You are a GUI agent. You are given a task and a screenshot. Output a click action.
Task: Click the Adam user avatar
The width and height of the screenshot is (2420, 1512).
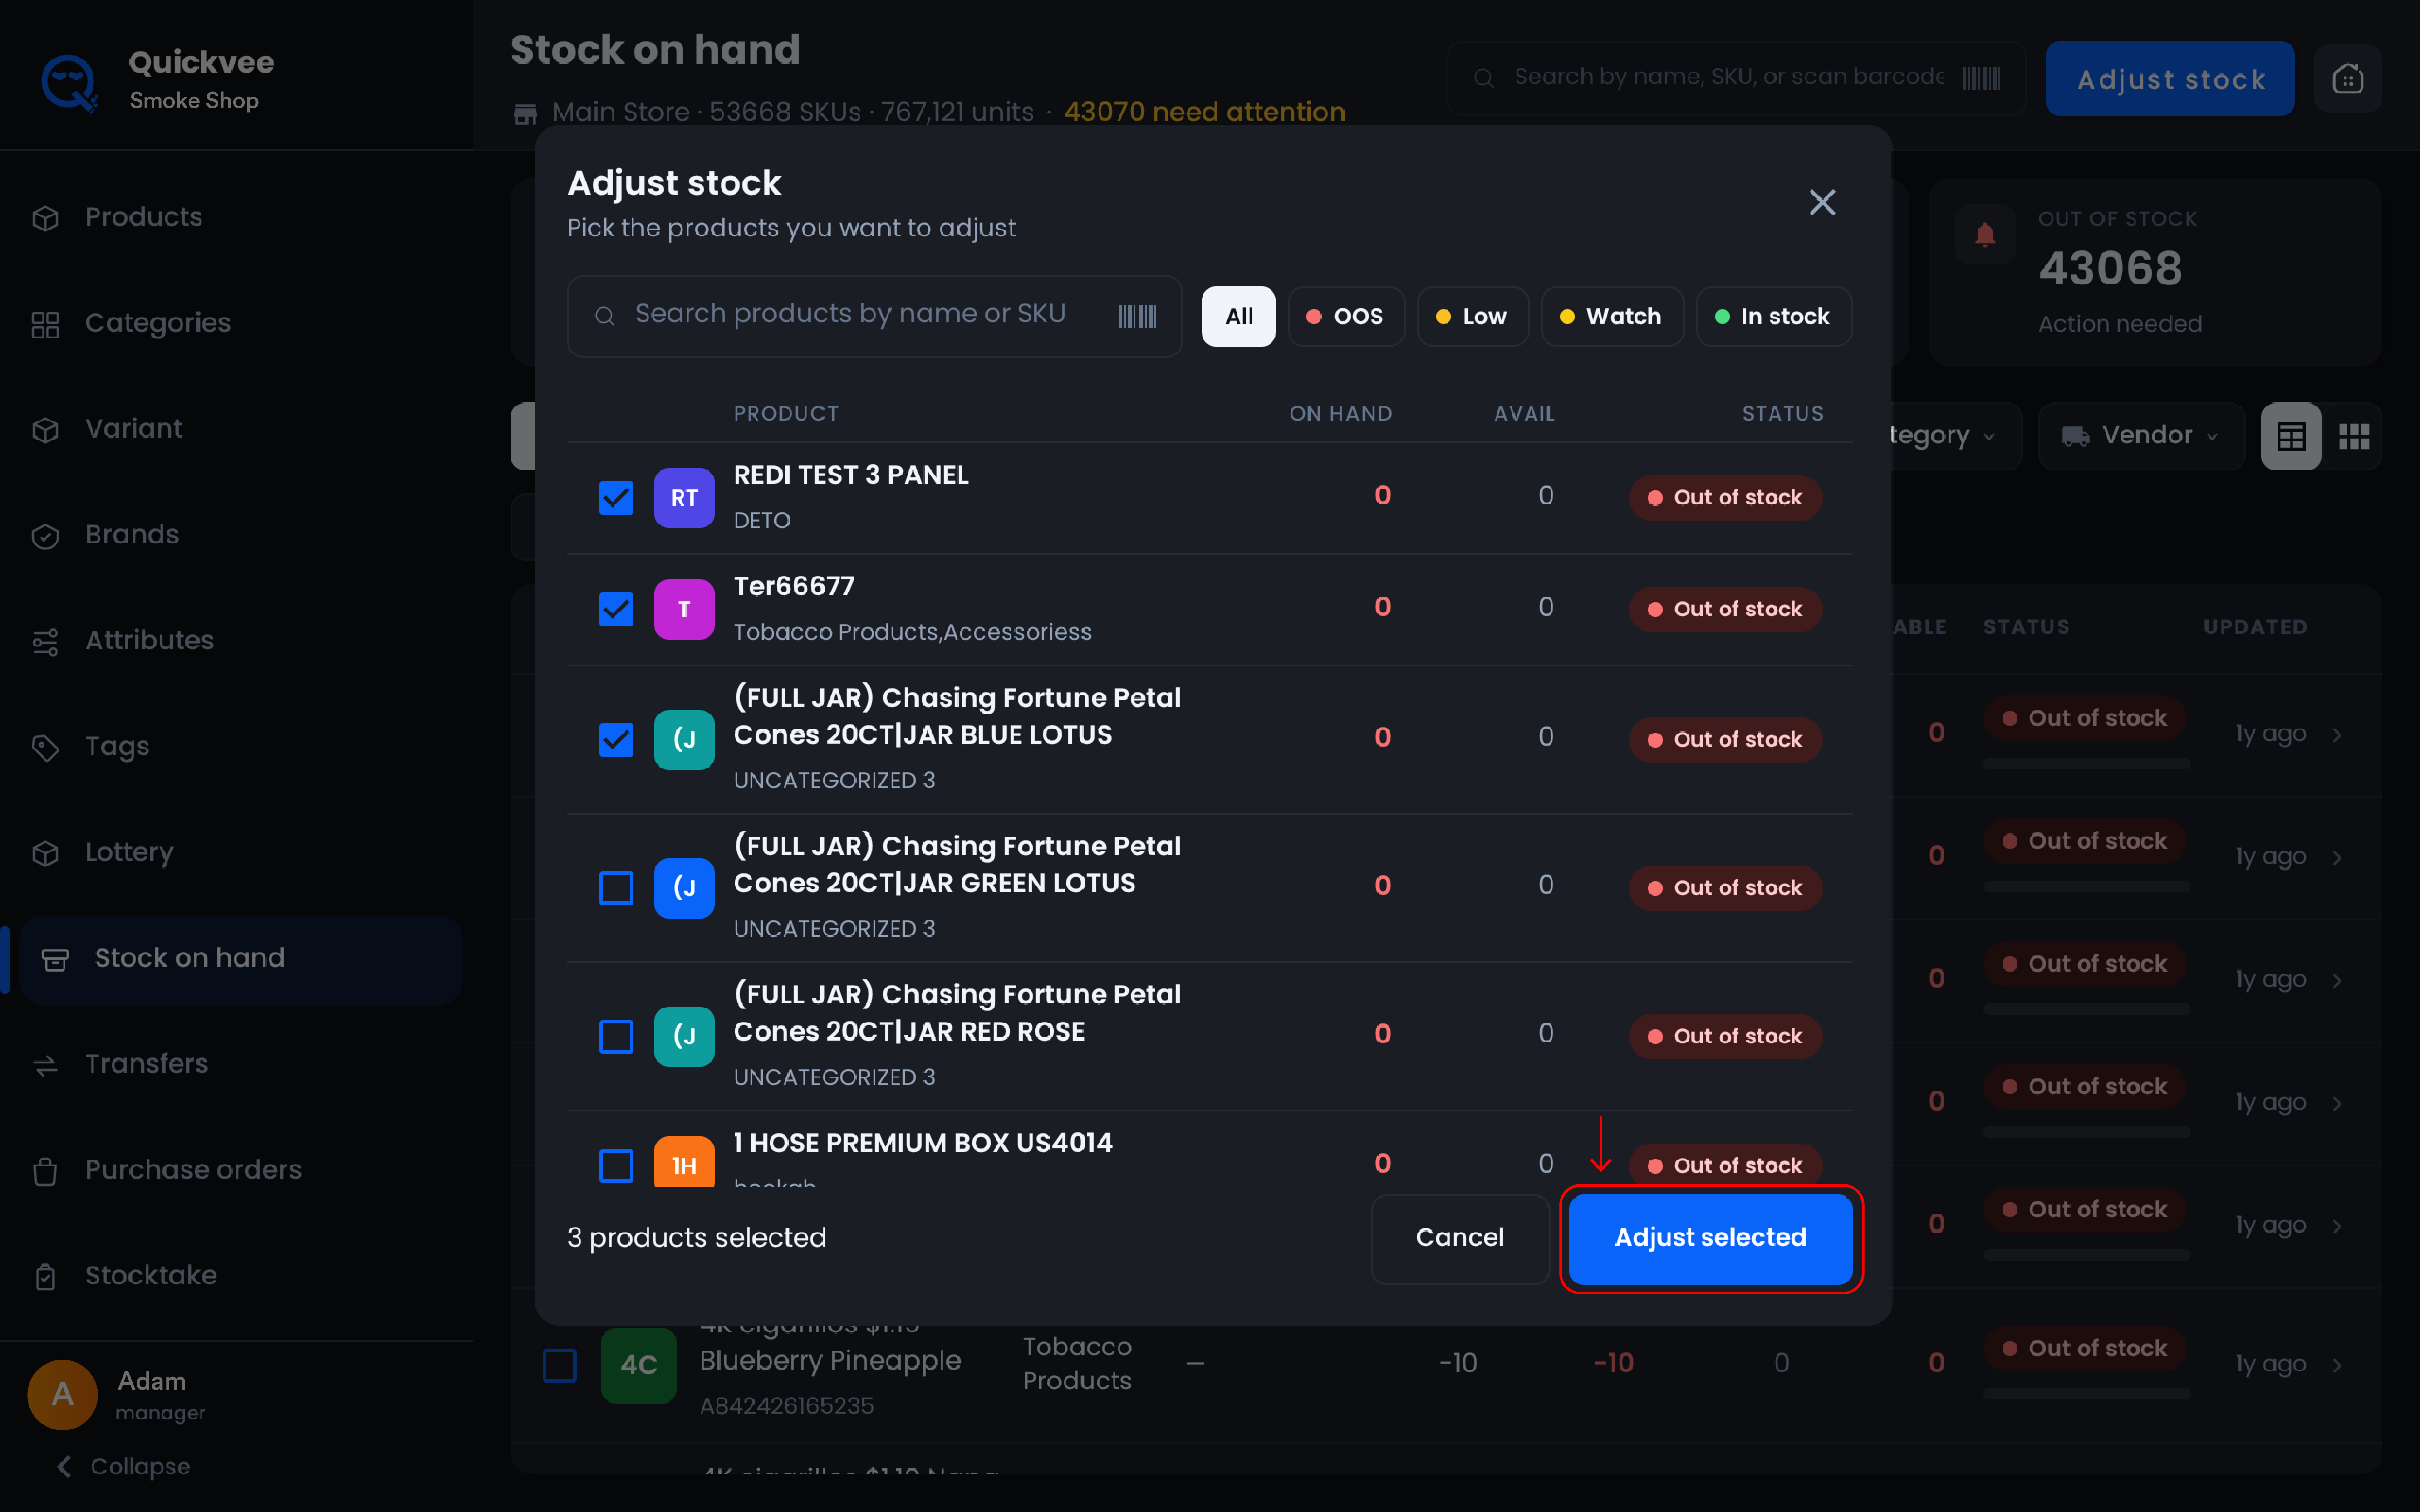[x=62, y=1394]
